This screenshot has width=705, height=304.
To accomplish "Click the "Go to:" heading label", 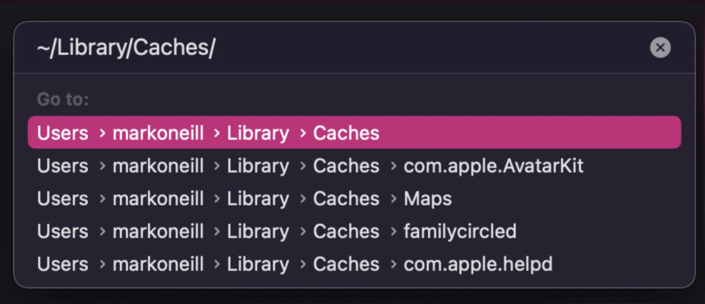I will (63, 99).
